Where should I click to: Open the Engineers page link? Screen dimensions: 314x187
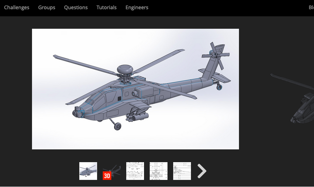137,7
